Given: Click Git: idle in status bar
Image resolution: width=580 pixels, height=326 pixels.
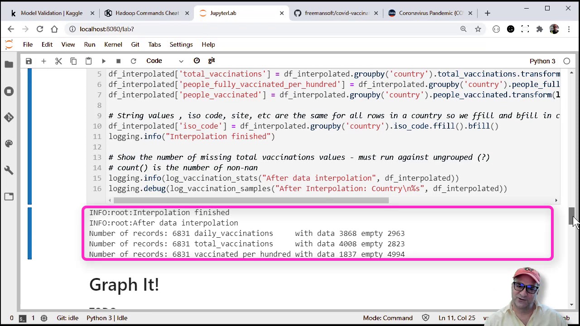Looking at the screenshot, I should (x=68, y=318).
